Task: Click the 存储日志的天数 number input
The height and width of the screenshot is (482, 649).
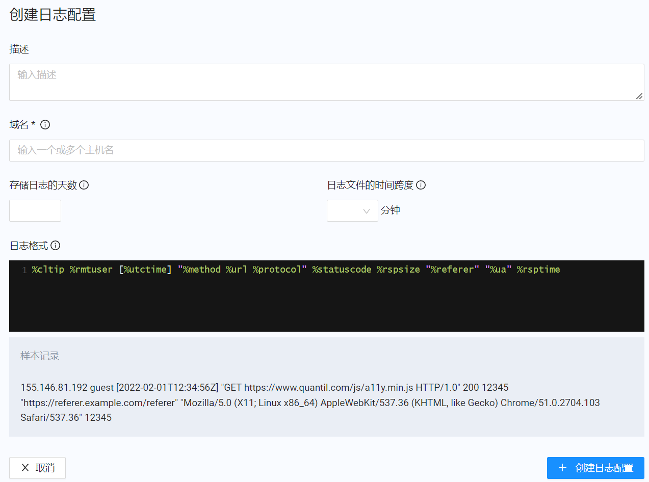Action: pyautogui.click(x=35, y=210)
